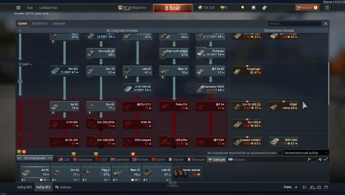Image resolution: width=345 pixels, height=195 pixels.
Task: Collapse the IV ранг section
Action: [x=25, y=64]
